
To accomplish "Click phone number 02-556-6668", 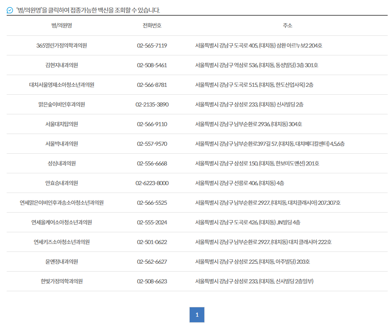I will [152, 163].
